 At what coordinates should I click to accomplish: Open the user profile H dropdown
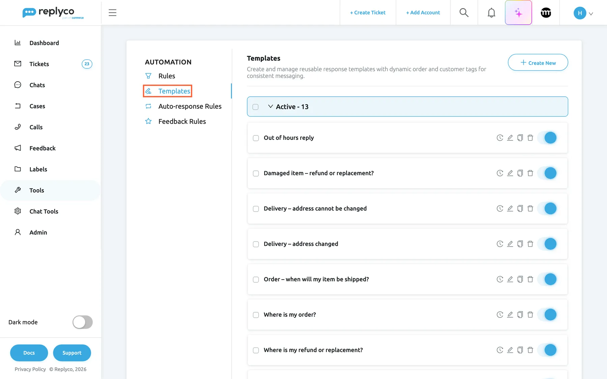(583, 13)
